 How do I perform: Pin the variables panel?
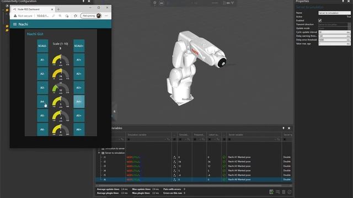coord(284,128)
